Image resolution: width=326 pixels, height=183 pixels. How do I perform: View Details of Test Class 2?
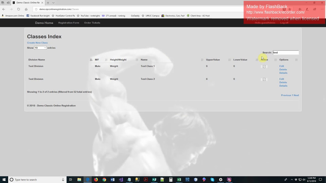pyautogui.click(x=283, y=86)
